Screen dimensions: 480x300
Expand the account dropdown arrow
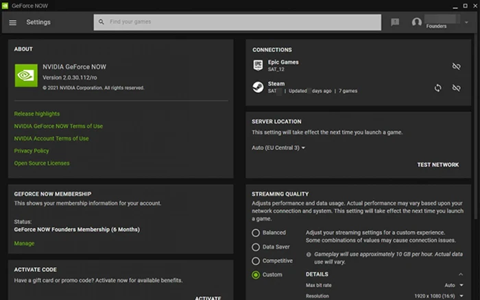[466, 22]
